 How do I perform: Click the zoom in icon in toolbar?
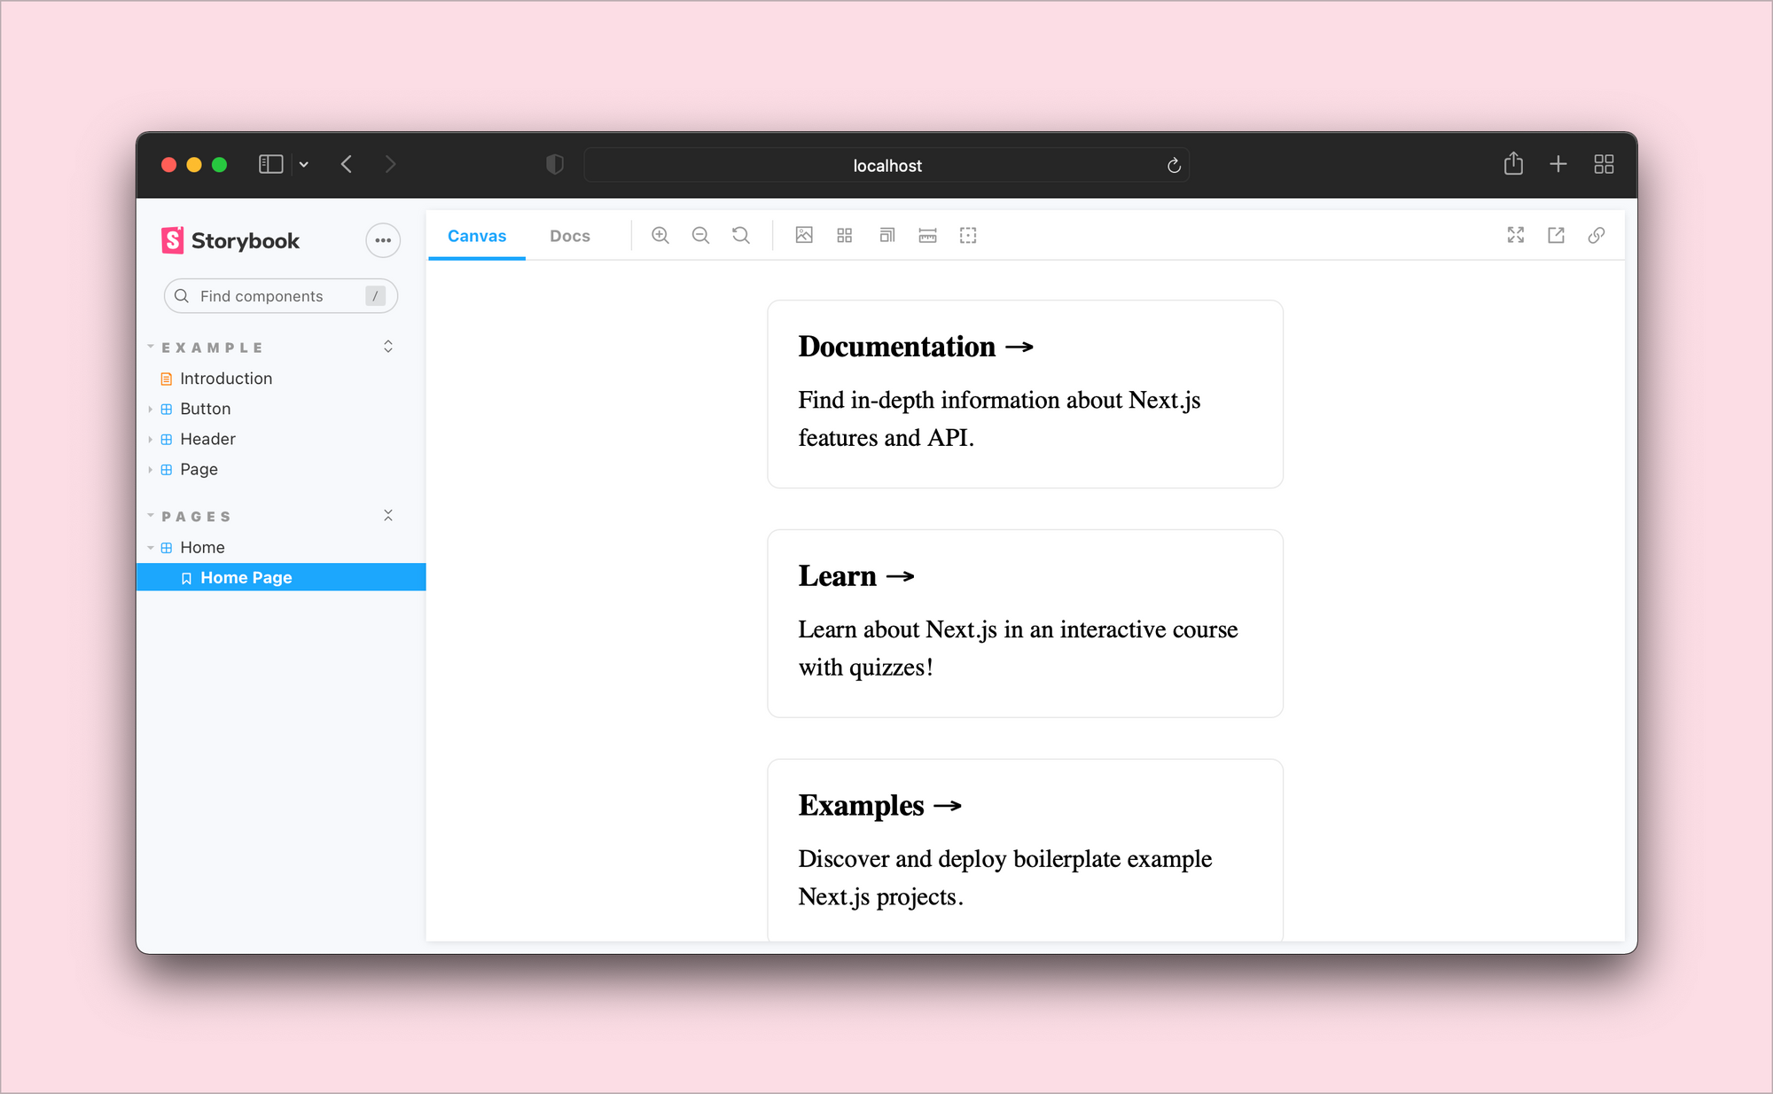[x=661, y=236]
